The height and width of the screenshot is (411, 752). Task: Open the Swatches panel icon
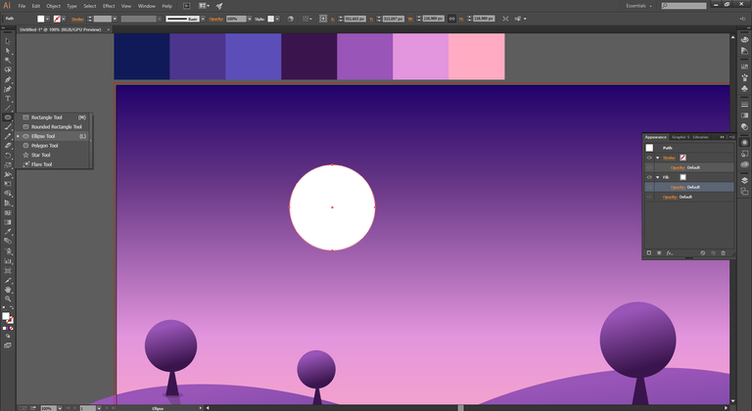744,67
